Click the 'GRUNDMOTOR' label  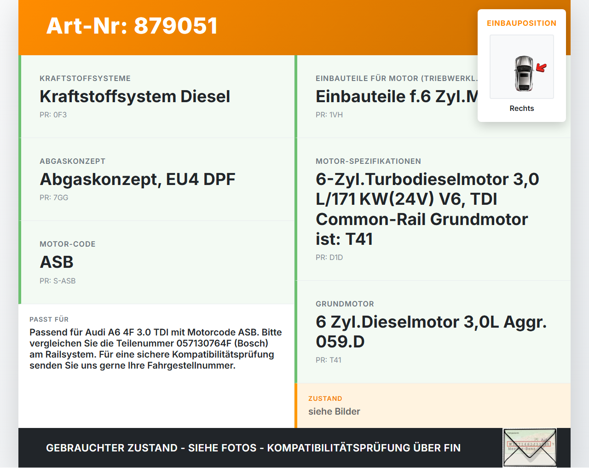coord(345,304)
